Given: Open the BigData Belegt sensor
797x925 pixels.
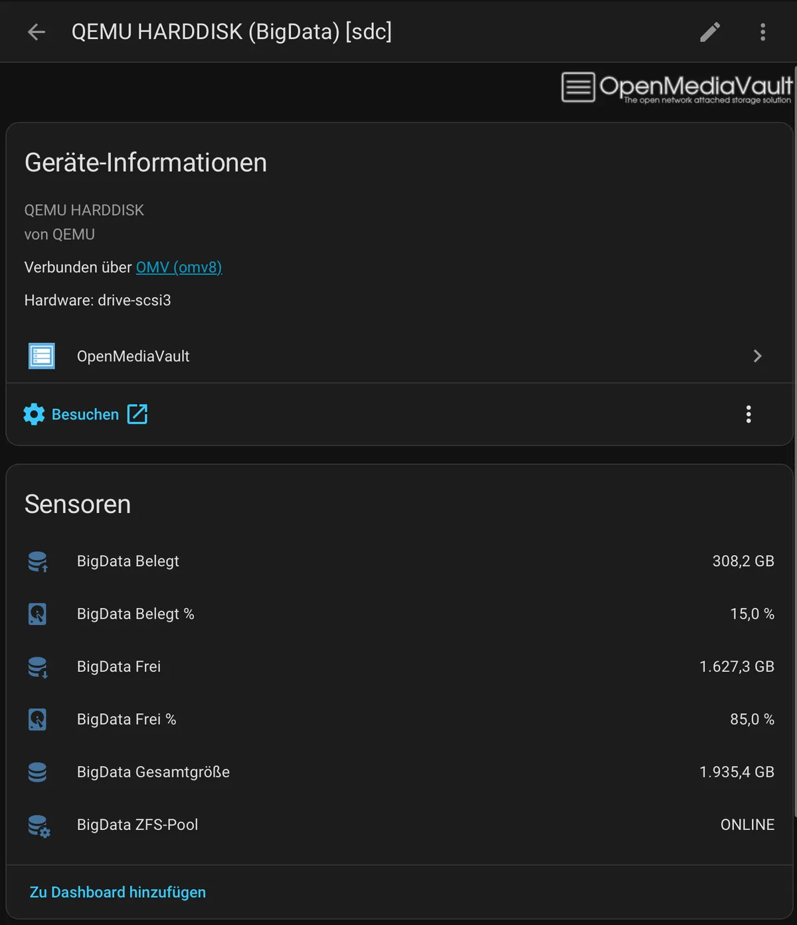Looking at the screenshot, I should (x=399, y=562).
